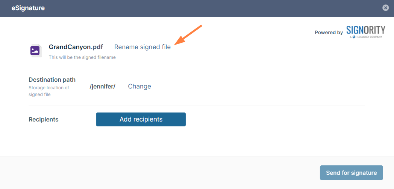This screenshot has height=189, width=394.
Task: Click 'A FileCloud Company' tagline under logo
Action: pyautogui.click(x=365, y=37)
